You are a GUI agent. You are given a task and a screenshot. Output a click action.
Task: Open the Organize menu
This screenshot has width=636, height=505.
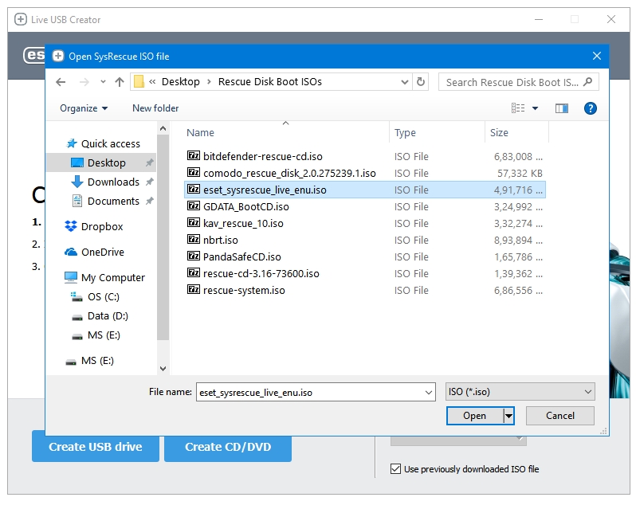click(x=83, y=108)
